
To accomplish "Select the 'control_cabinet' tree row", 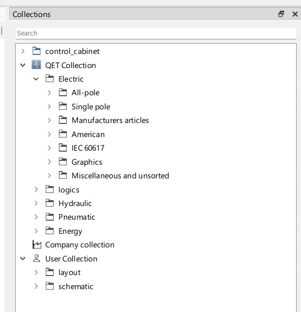I will coord(72,52).
